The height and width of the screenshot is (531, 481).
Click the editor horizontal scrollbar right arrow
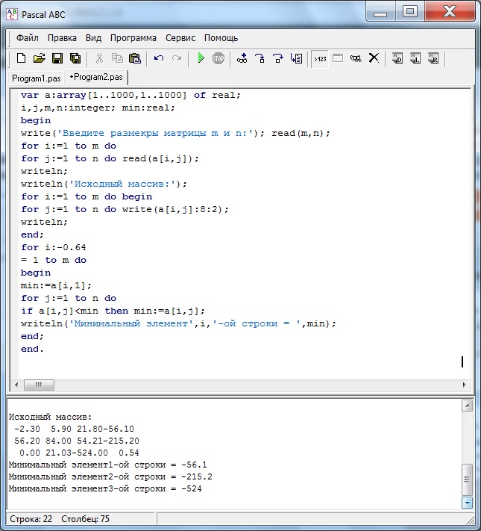pyautogui.click(x=466, y=385)
